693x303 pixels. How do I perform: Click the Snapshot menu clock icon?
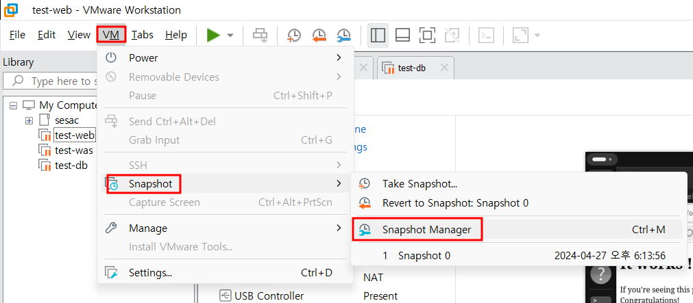[x=112, y=184]
